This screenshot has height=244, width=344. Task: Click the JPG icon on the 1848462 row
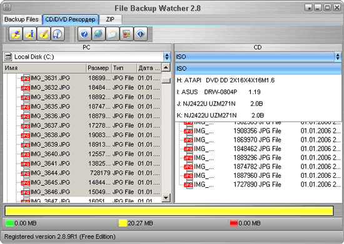(188, 149)
